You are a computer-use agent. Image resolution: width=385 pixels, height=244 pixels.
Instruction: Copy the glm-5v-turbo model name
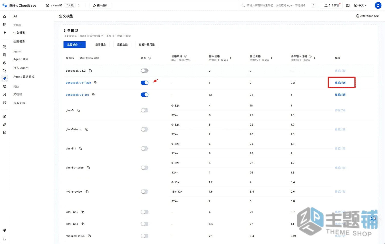pos(89,168)
